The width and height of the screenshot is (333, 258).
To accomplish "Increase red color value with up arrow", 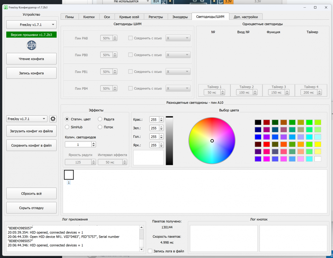I will coord(162,118).
